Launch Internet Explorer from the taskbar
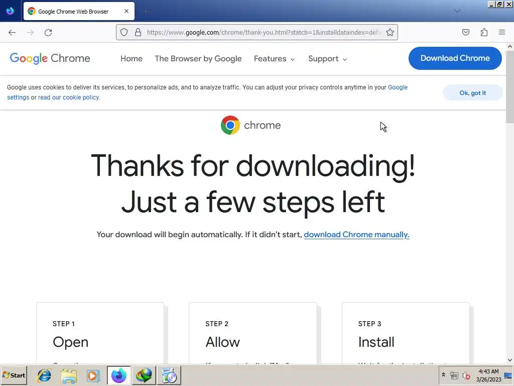The image size is (514, 386). point(44,375)
